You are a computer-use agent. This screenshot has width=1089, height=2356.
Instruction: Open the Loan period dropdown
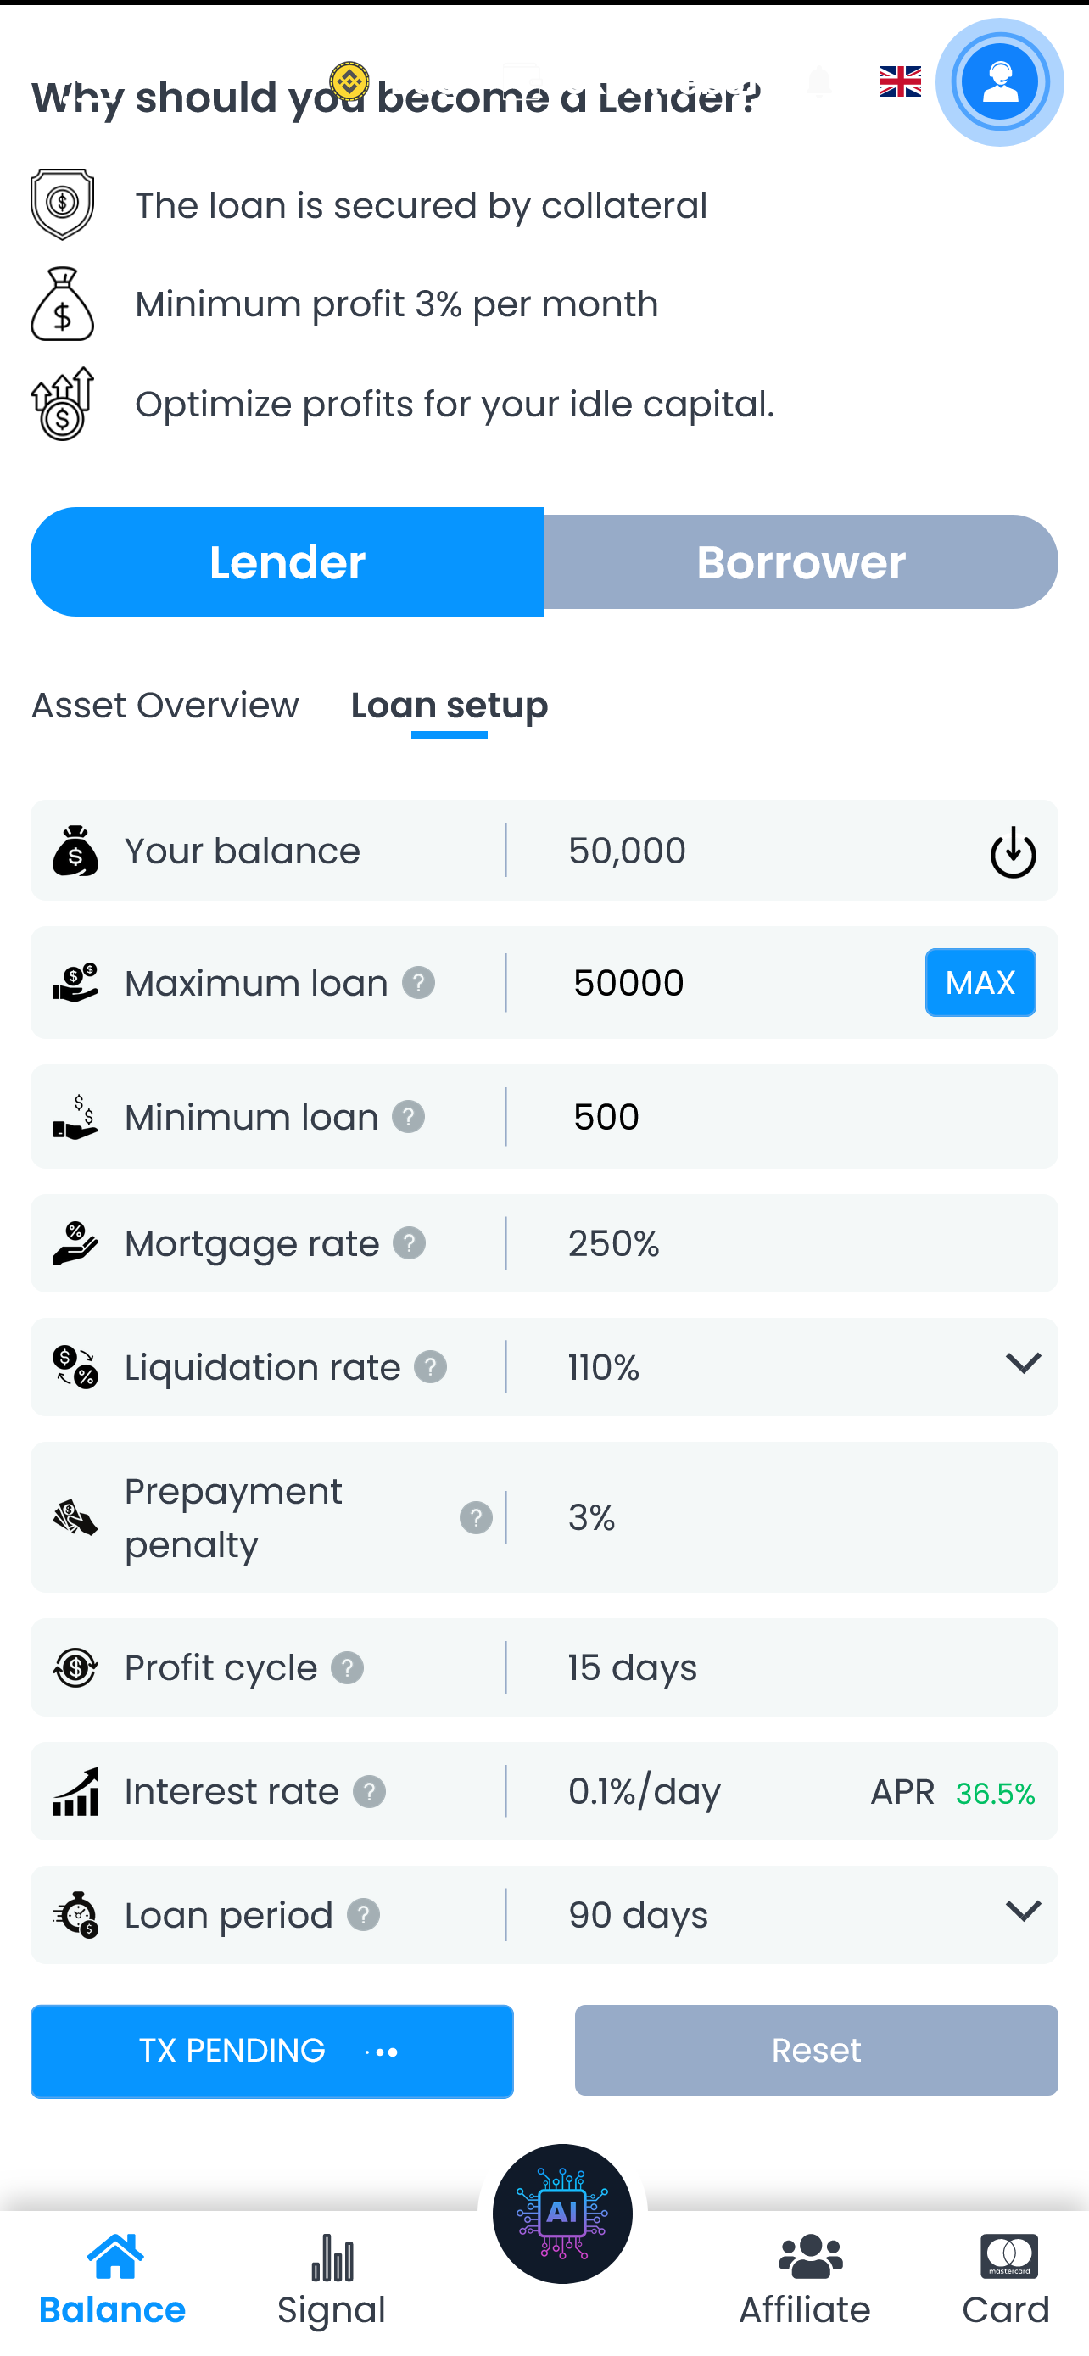[1022, 1912]
